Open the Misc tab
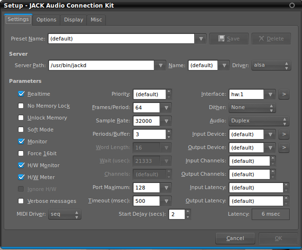The height and width of the screenshot is (250, 302). [x=96, y=20]
